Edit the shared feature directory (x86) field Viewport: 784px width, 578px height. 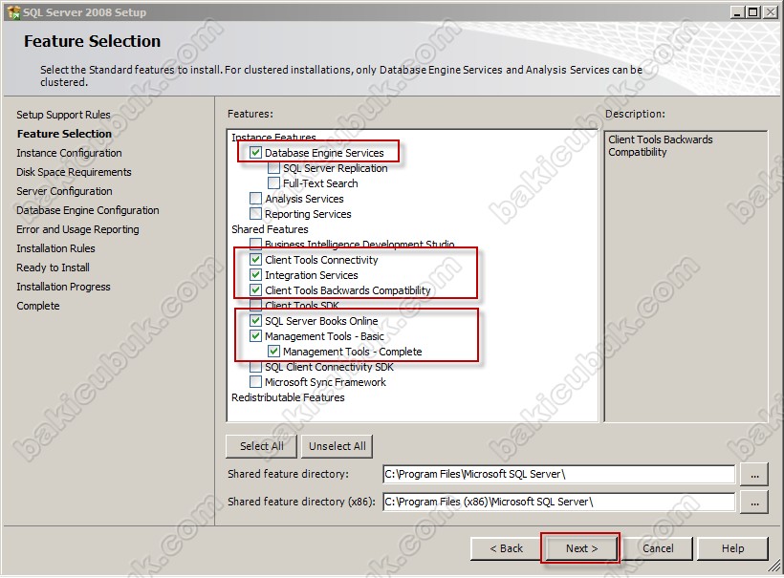[559, 502]
